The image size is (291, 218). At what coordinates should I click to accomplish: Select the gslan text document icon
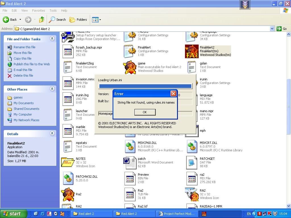pyautogui.click(x=192, y=67)
